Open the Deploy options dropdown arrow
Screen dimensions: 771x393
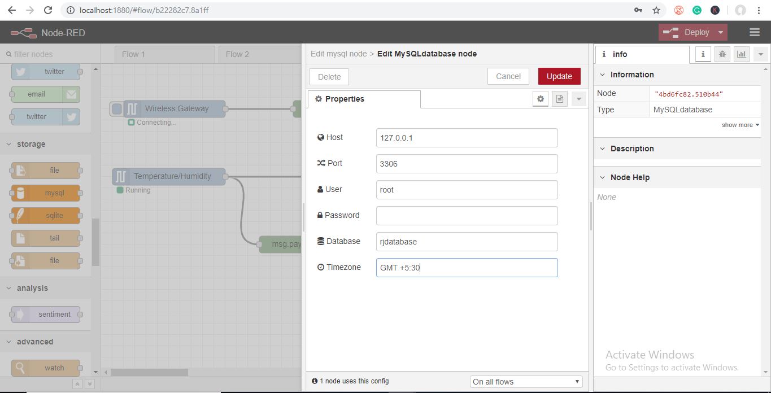(721, 32)
